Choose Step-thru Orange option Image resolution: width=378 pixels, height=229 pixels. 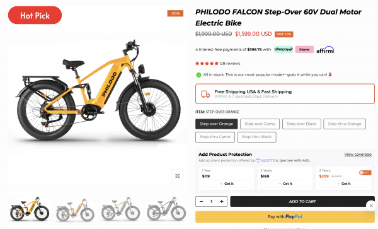[345, 124]
